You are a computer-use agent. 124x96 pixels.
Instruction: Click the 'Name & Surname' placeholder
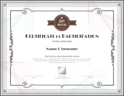(62, 49)
